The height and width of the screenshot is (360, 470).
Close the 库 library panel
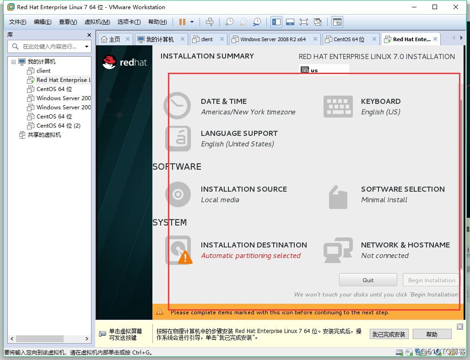[x=89, y=35]
